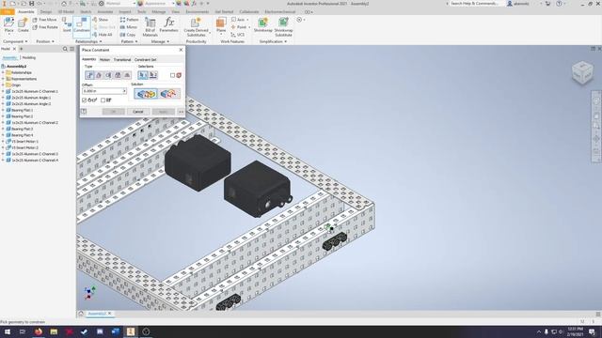Expand the Origin folder node
Screen dimensions: 602x338
point(3,85)
